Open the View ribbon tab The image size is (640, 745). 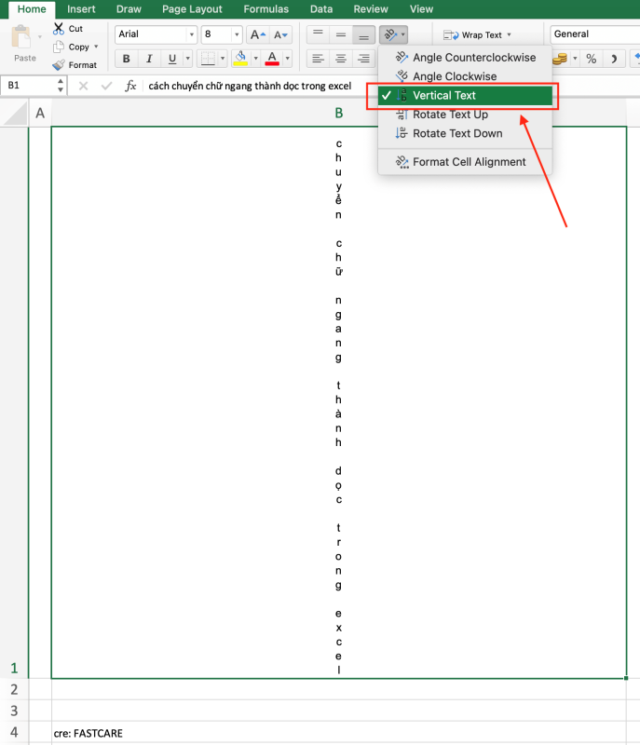pos(421,9)
